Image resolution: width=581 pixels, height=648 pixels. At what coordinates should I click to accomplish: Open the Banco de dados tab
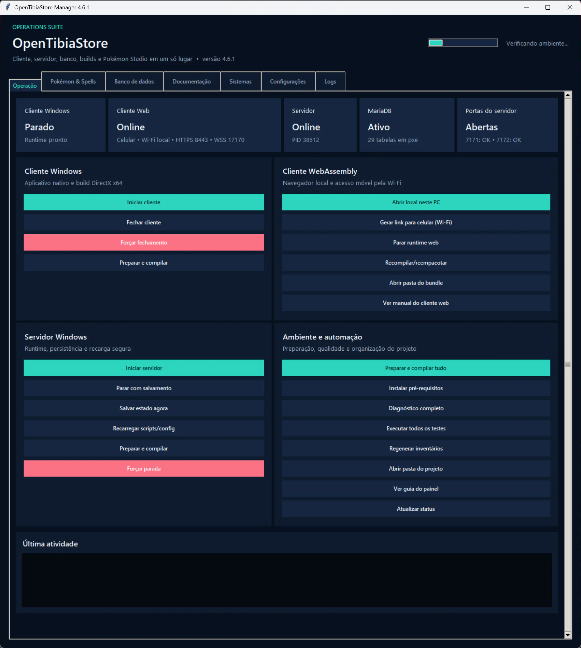click(134, 81)
